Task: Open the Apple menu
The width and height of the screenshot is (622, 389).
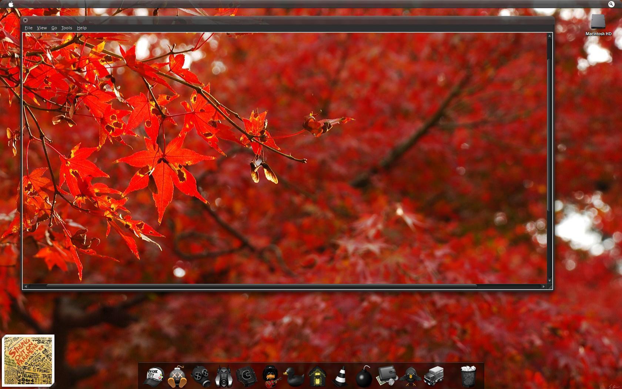Action: tap(11, 4)
